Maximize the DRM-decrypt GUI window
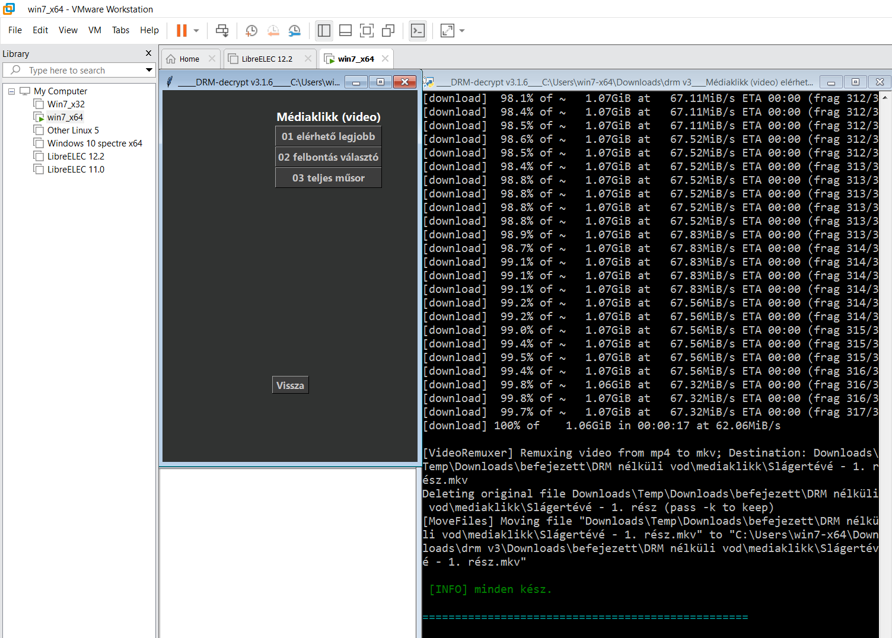Image resolution: width=892 pixels, height=638 pixels. [380, 82]
